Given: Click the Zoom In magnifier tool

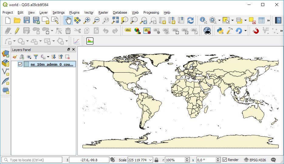Looking at the screenshot, I should point(87,20).
